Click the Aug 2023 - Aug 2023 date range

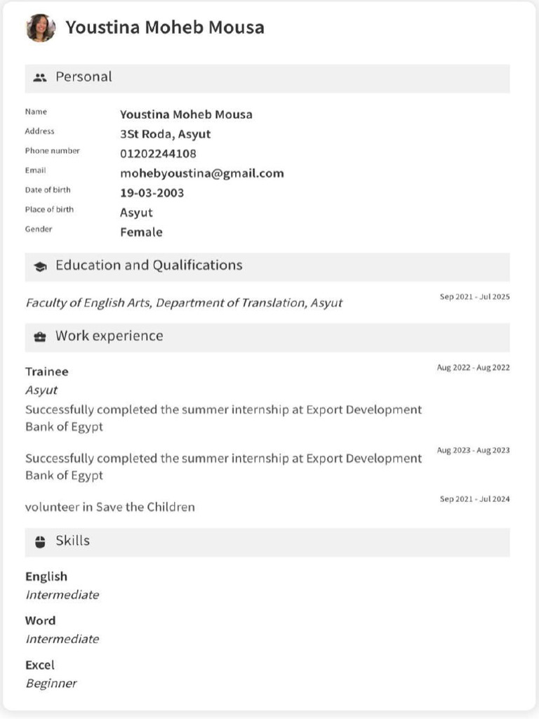pos(473,450)
